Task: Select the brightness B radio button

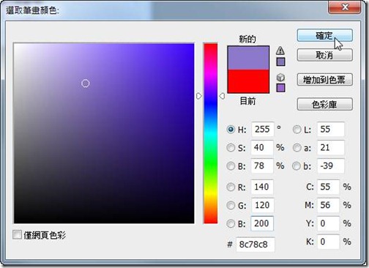Action: point(231,166)
